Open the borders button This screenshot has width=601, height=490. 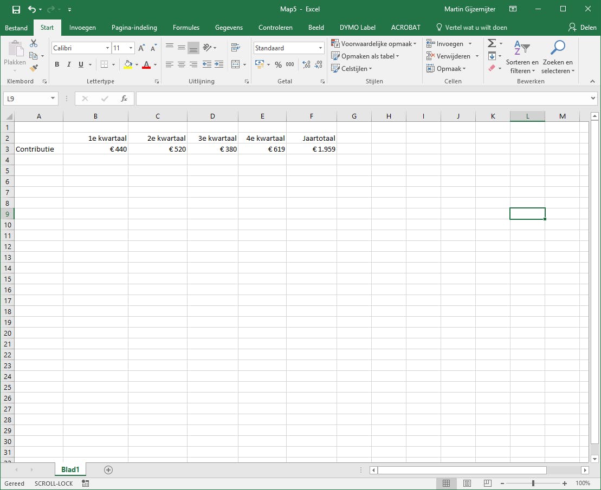(104, 64)
